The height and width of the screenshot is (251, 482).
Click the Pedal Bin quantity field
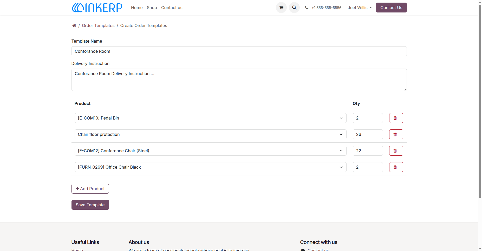(x=368, y=118)
